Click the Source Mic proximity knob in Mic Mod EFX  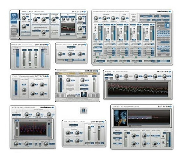68,80
